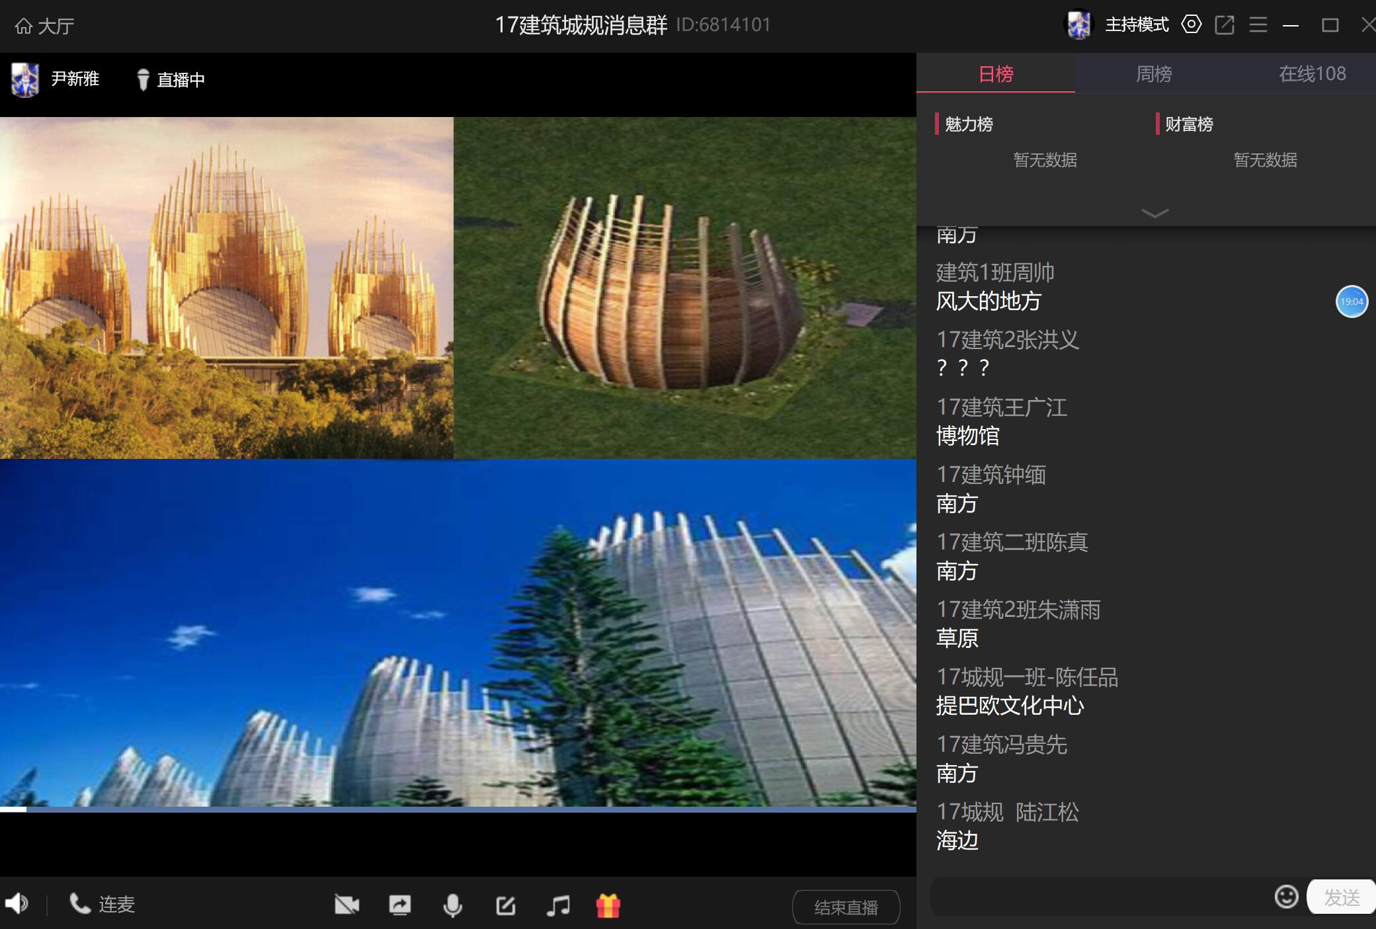This screenshot has height=929, width=1376.
Task: Click the chat message input field
Action: point(1098,897)
